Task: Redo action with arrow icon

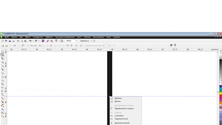Action: 36,41
